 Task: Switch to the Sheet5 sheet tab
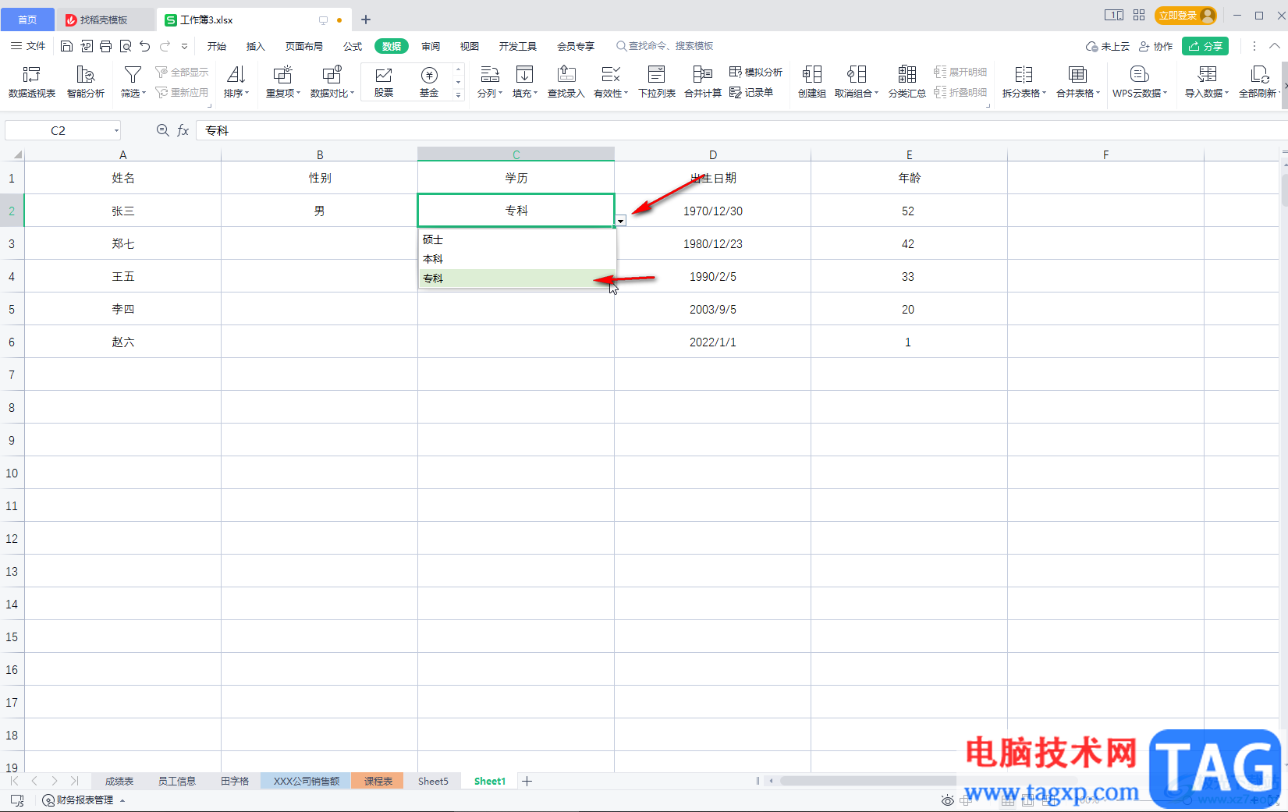pos(433,781)
